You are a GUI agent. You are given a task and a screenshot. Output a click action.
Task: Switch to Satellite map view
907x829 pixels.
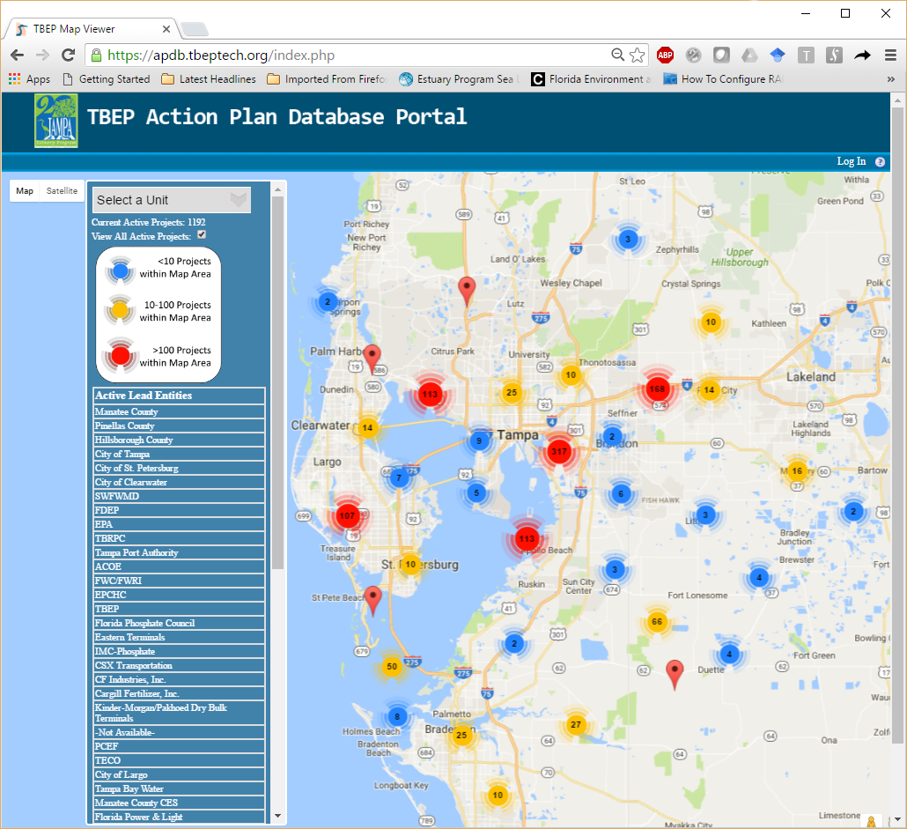[62, 191]
